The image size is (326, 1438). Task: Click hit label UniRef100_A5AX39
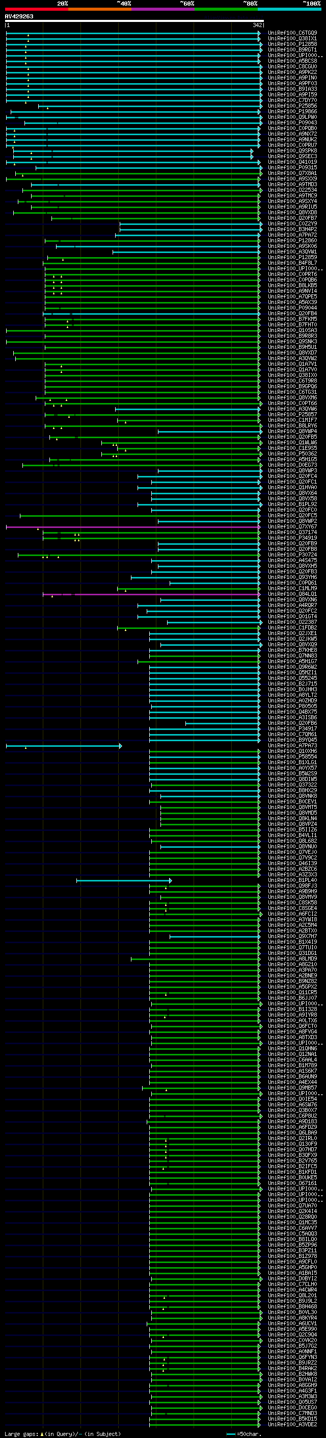tap(292, 302)
